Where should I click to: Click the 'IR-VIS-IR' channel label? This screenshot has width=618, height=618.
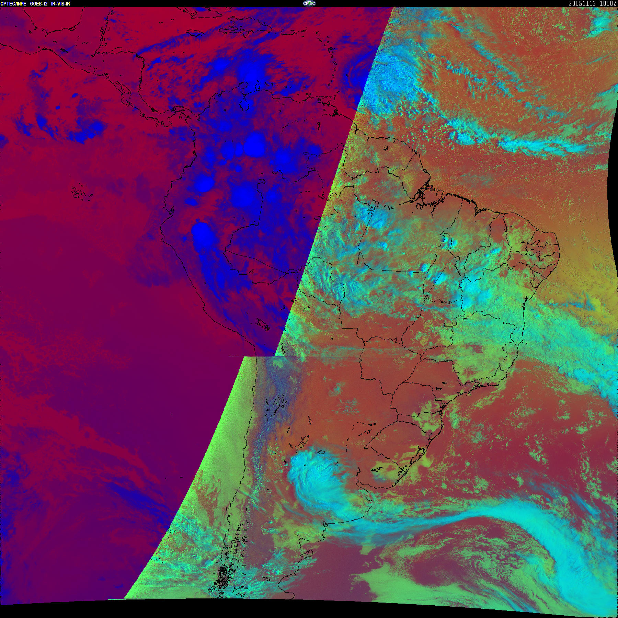point(61,3)
